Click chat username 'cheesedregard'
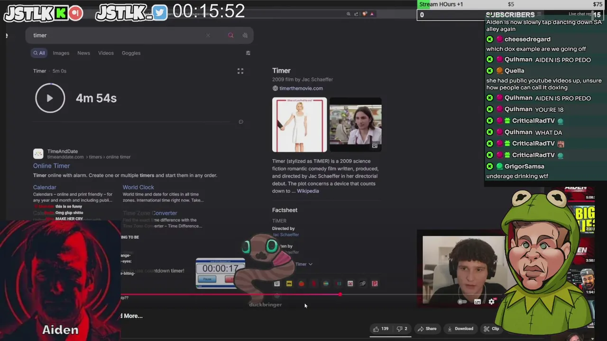 point(527,39)
